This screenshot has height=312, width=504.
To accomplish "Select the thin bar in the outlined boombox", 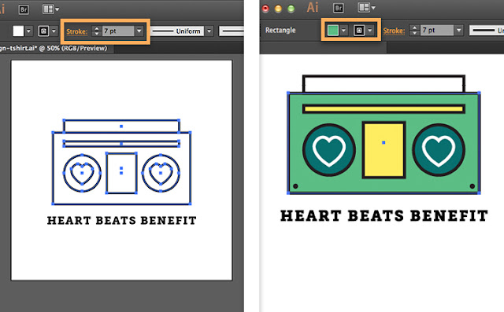I will click(121, 143).
